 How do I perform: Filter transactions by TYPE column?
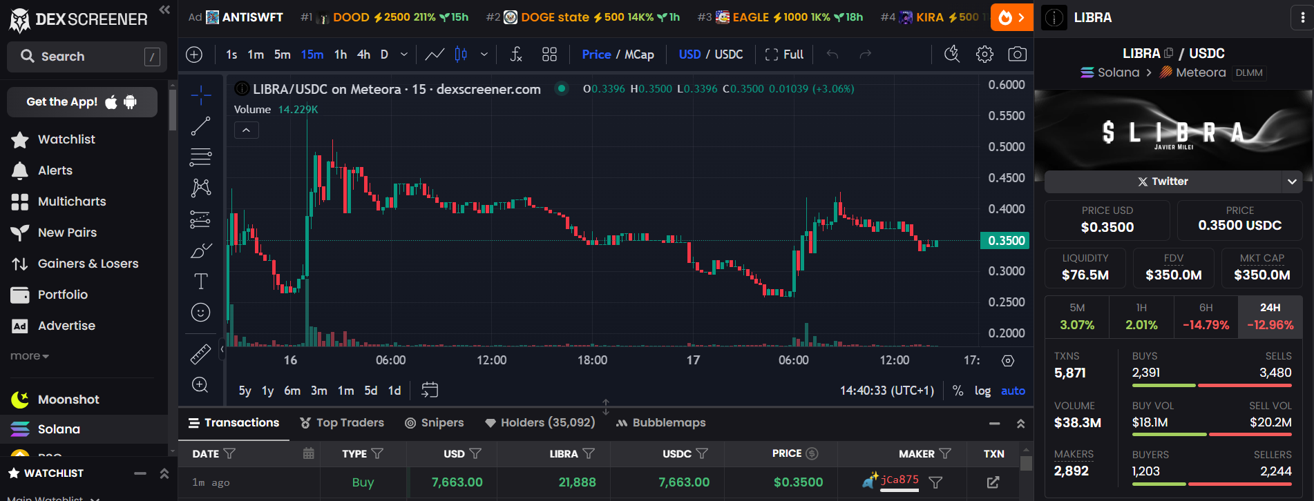tap(377, 453)
